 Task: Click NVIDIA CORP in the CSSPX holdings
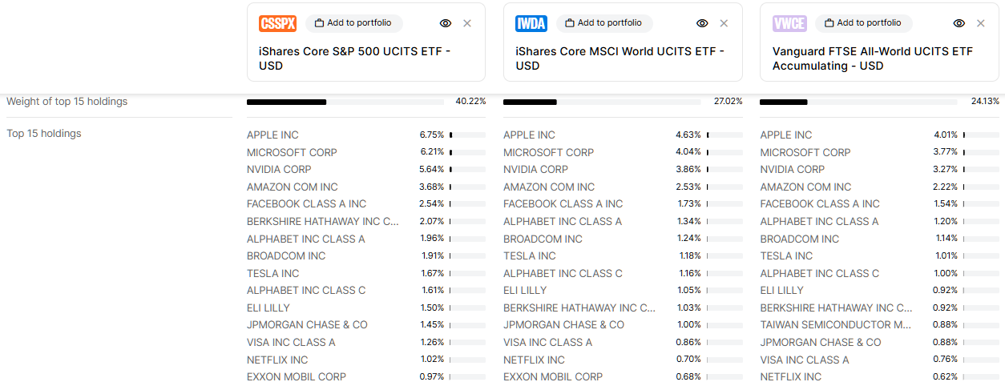click(x=279, y=170)
